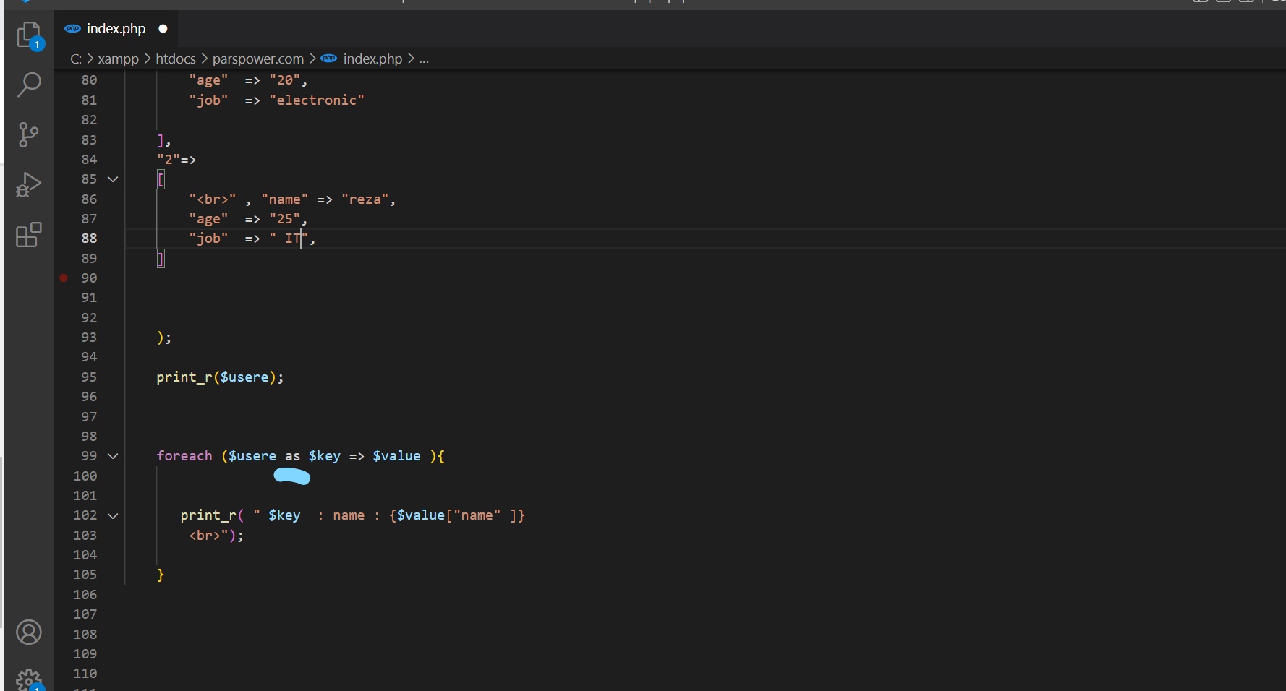
Task: Toggle the breakpoint dot at line 90
Action: tap(64, 278)
